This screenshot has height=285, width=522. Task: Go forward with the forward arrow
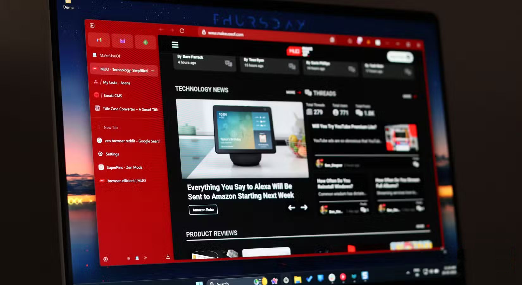(171, 30)
